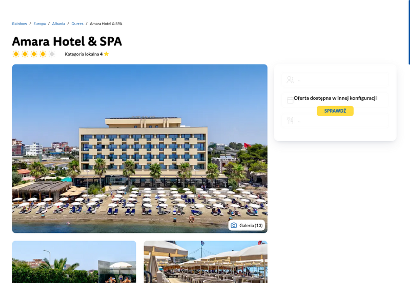This screenshot has height=283, width=410.
Task: Click the fork and knife meals icon
Action: point(290,120)
